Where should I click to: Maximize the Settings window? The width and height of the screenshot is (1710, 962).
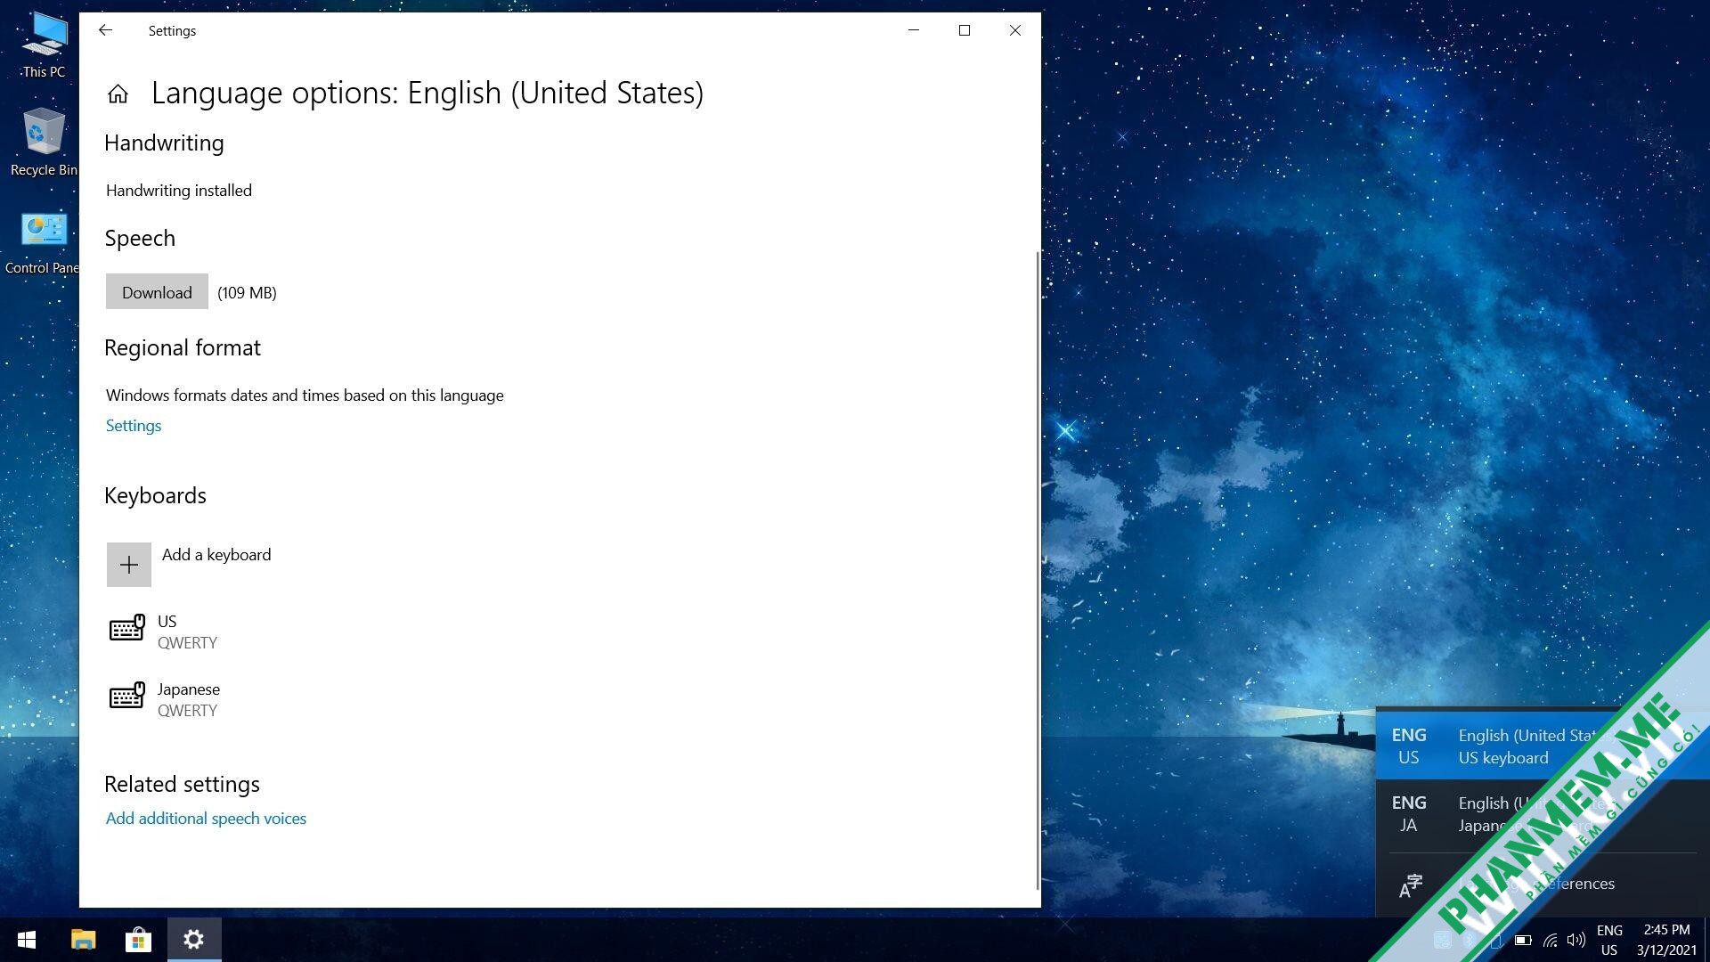point(964,30)
